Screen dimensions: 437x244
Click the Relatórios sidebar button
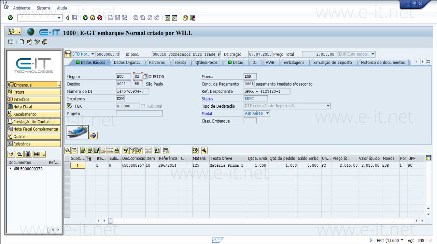pyautogui.click(x=34, y=144)
